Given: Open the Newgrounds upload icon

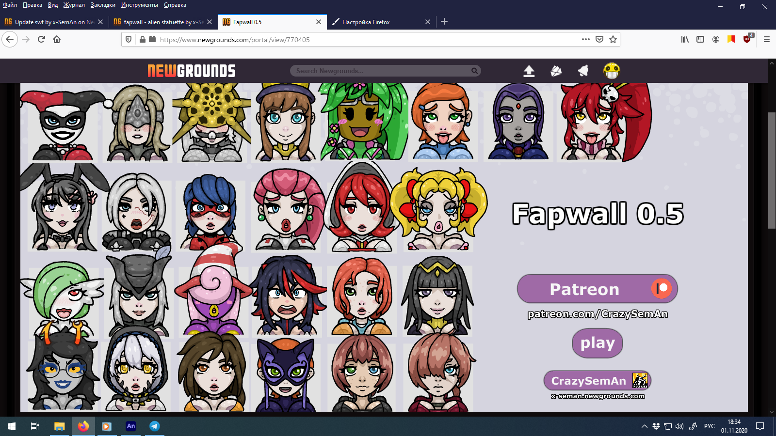Looking at the screenshot, I should coord(529,71).
